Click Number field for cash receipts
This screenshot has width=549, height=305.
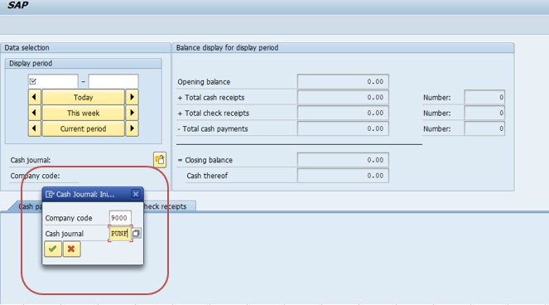point(484,97)
